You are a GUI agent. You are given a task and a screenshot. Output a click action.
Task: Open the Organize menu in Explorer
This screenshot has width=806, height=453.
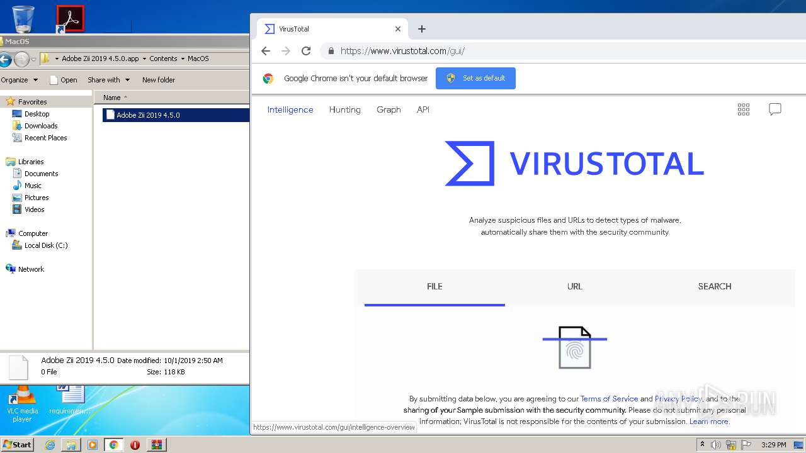[19, 80]
